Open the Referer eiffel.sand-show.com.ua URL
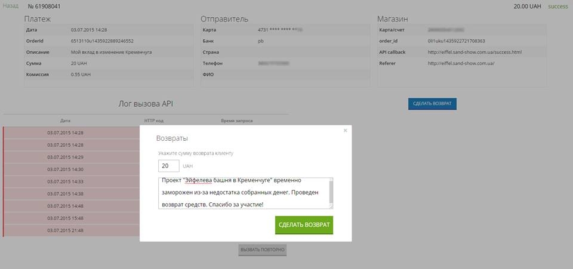This screenshot has height=269, width=573. click(461, 63)
